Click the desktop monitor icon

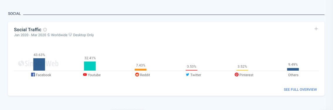70,35
